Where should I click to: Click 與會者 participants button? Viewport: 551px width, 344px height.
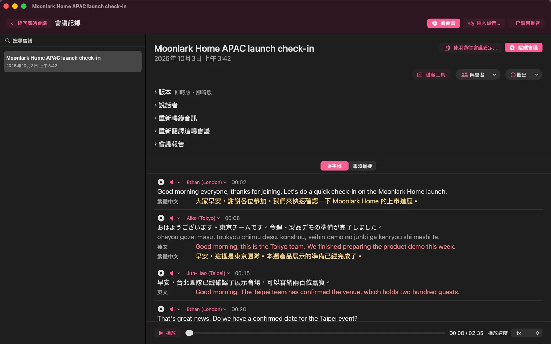[473, 75]
